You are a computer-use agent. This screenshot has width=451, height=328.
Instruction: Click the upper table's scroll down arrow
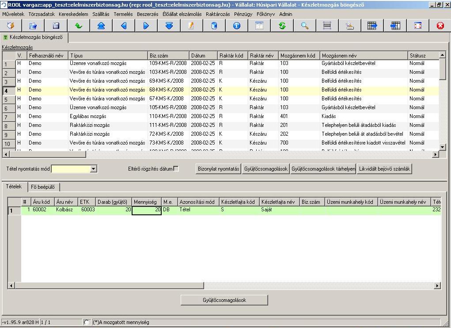coord(443,147)
